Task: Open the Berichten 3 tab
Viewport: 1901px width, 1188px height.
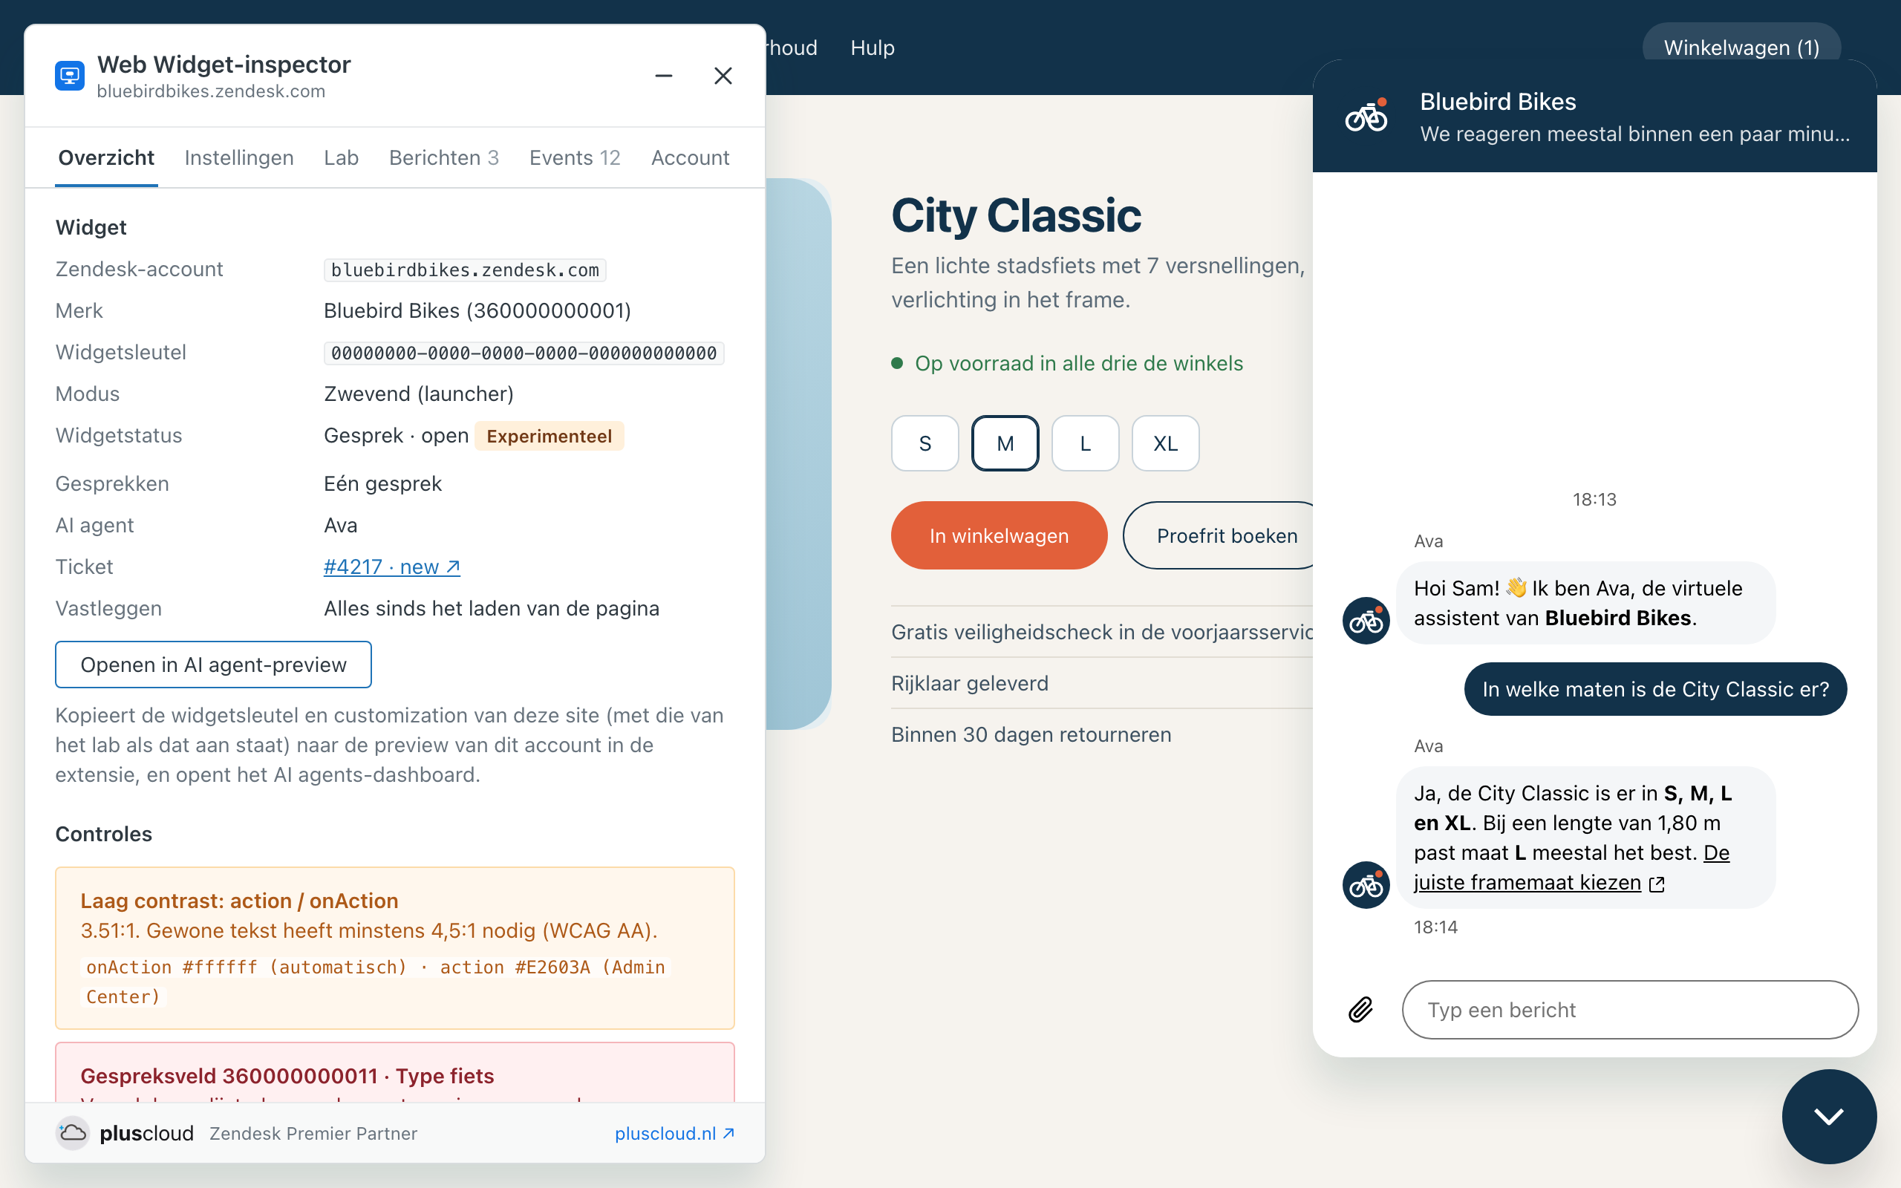Action: point(444,158)
